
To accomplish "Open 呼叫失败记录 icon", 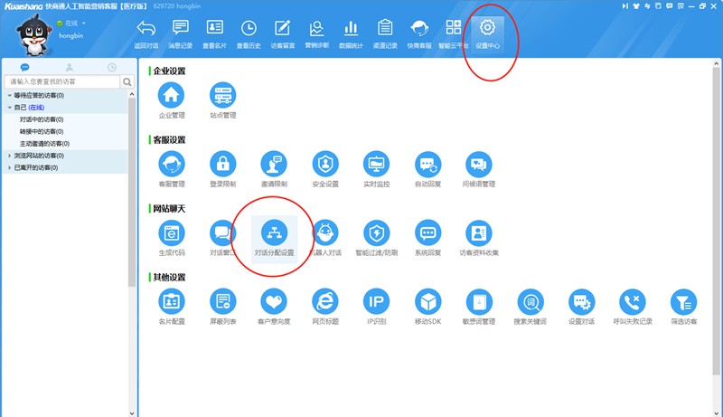I will tap(632, 301).
